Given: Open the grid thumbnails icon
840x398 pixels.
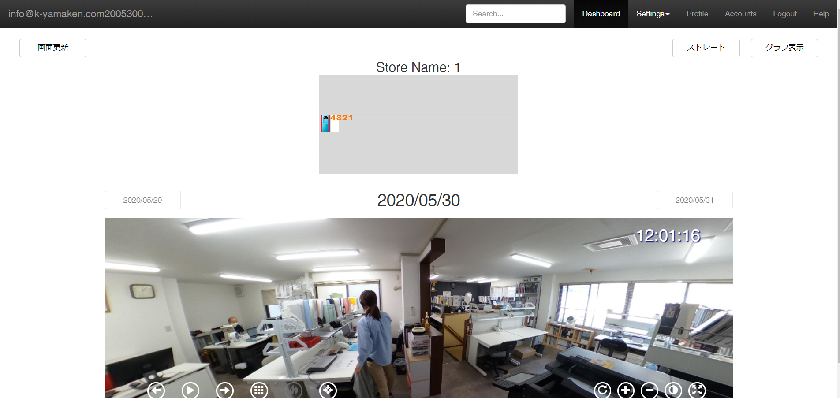Looking at the screenshot, I should coord(259,390).
